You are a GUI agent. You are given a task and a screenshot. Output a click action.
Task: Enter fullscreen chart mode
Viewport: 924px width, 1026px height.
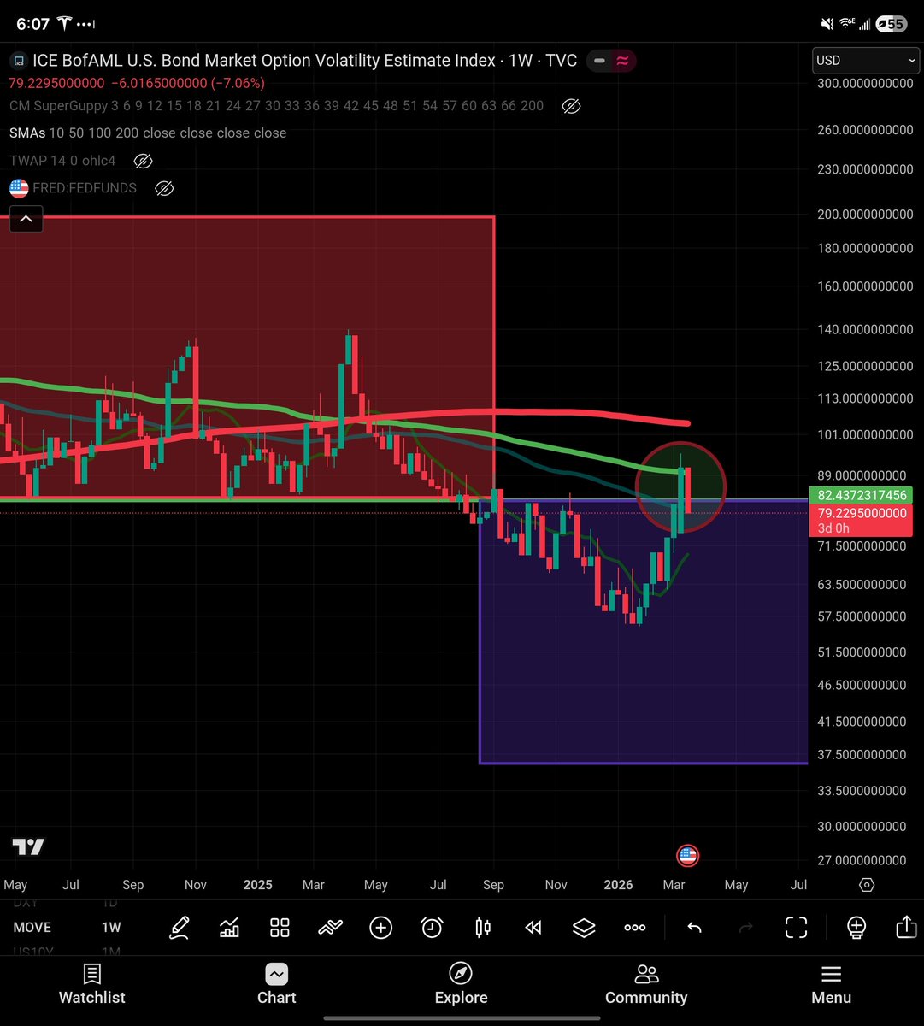[x=796, y=928]
